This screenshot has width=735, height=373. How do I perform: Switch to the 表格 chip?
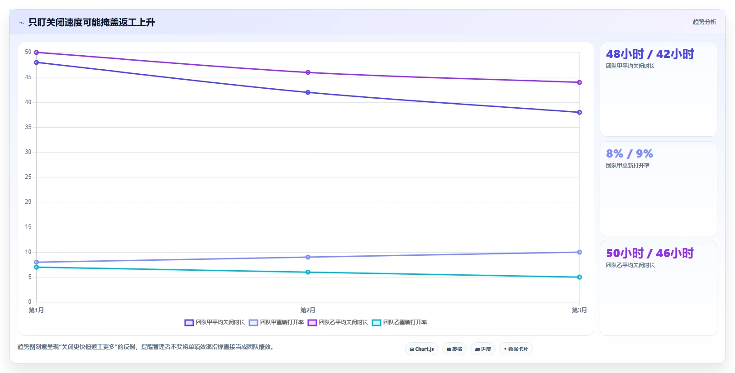(454, 349)
